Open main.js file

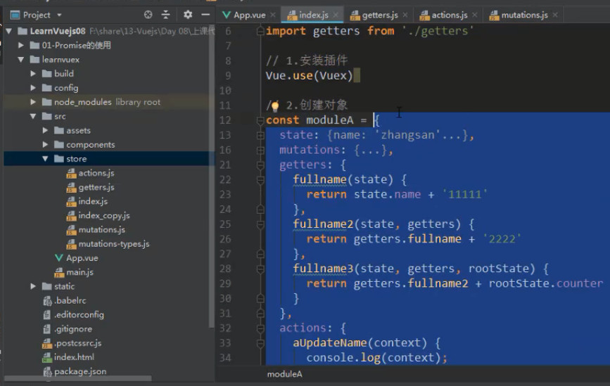(x=80, y=272)
